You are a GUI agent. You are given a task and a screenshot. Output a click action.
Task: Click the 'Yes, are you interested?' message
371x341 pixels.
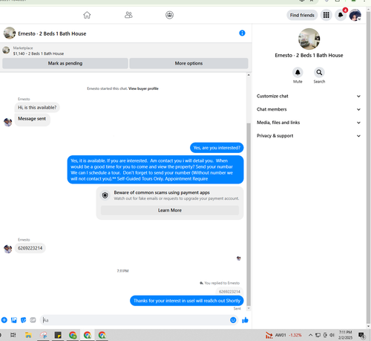pyautogui.click(x=217, y=148)
